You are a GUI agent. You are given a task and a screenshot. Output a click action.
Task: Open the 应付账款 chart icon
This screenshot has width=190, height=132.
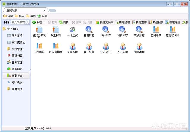click(x=156, y=31)
